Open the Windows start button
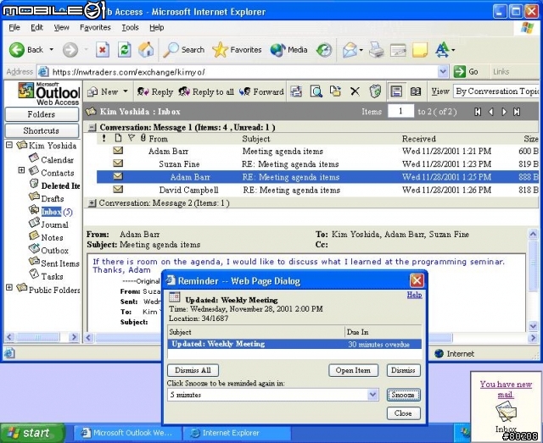Viewport: 543px width, 443px height. (32, 433)
